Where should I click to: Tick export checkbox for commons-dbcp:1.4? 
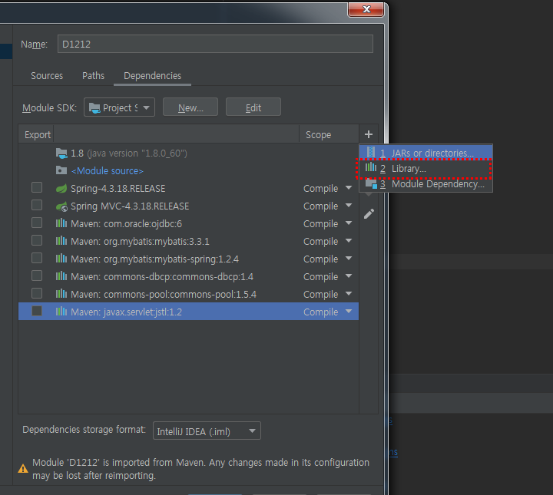[x=37, y=276]
